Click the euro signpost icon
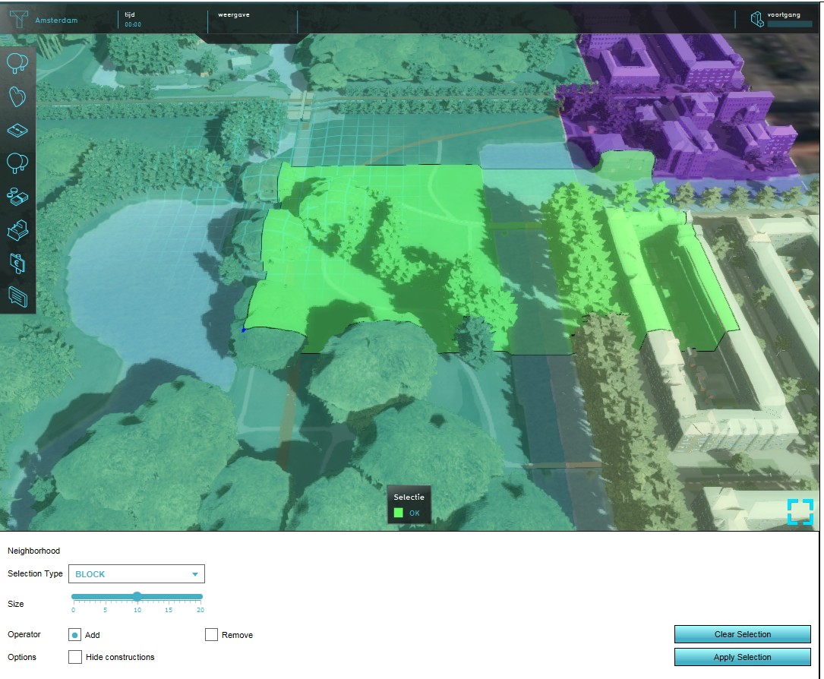 pos(18,262)
